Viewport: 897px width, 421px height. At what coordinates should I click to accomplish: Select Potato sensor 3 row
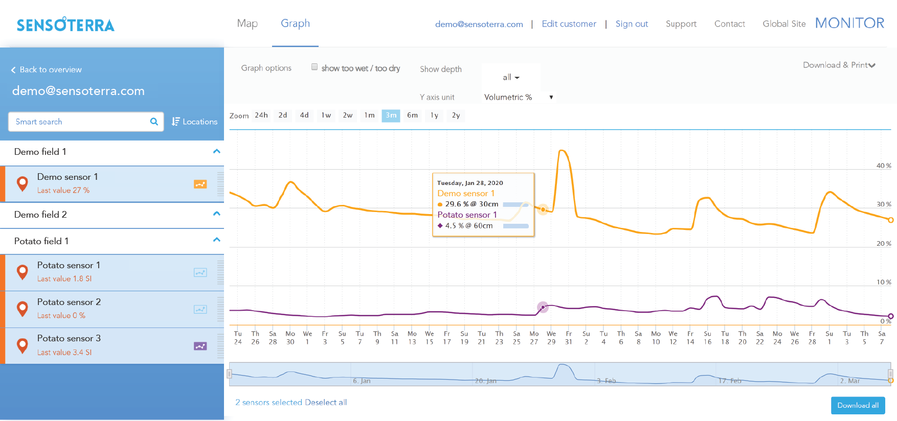tap(112, 346)
